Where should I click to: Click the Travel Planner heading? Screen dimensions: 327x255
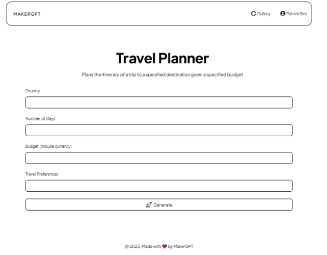(162, 58)
